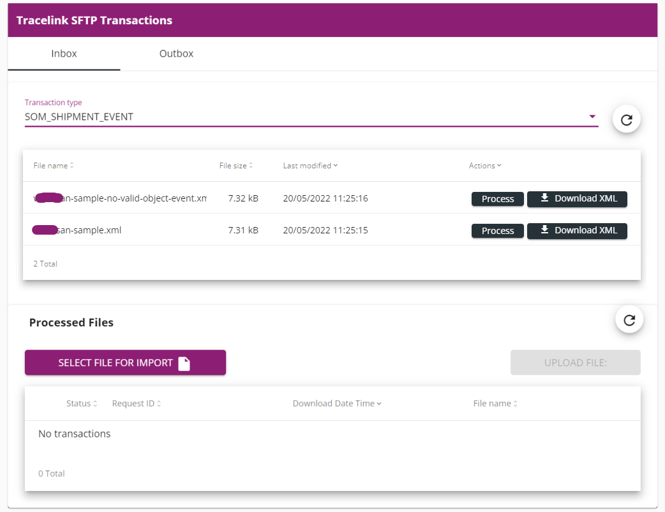Image resolution: width=665 pixels, height=512 pixels.
Task: Click the Tracelink SFTP Transactions title
Action: tap(94, 20)
